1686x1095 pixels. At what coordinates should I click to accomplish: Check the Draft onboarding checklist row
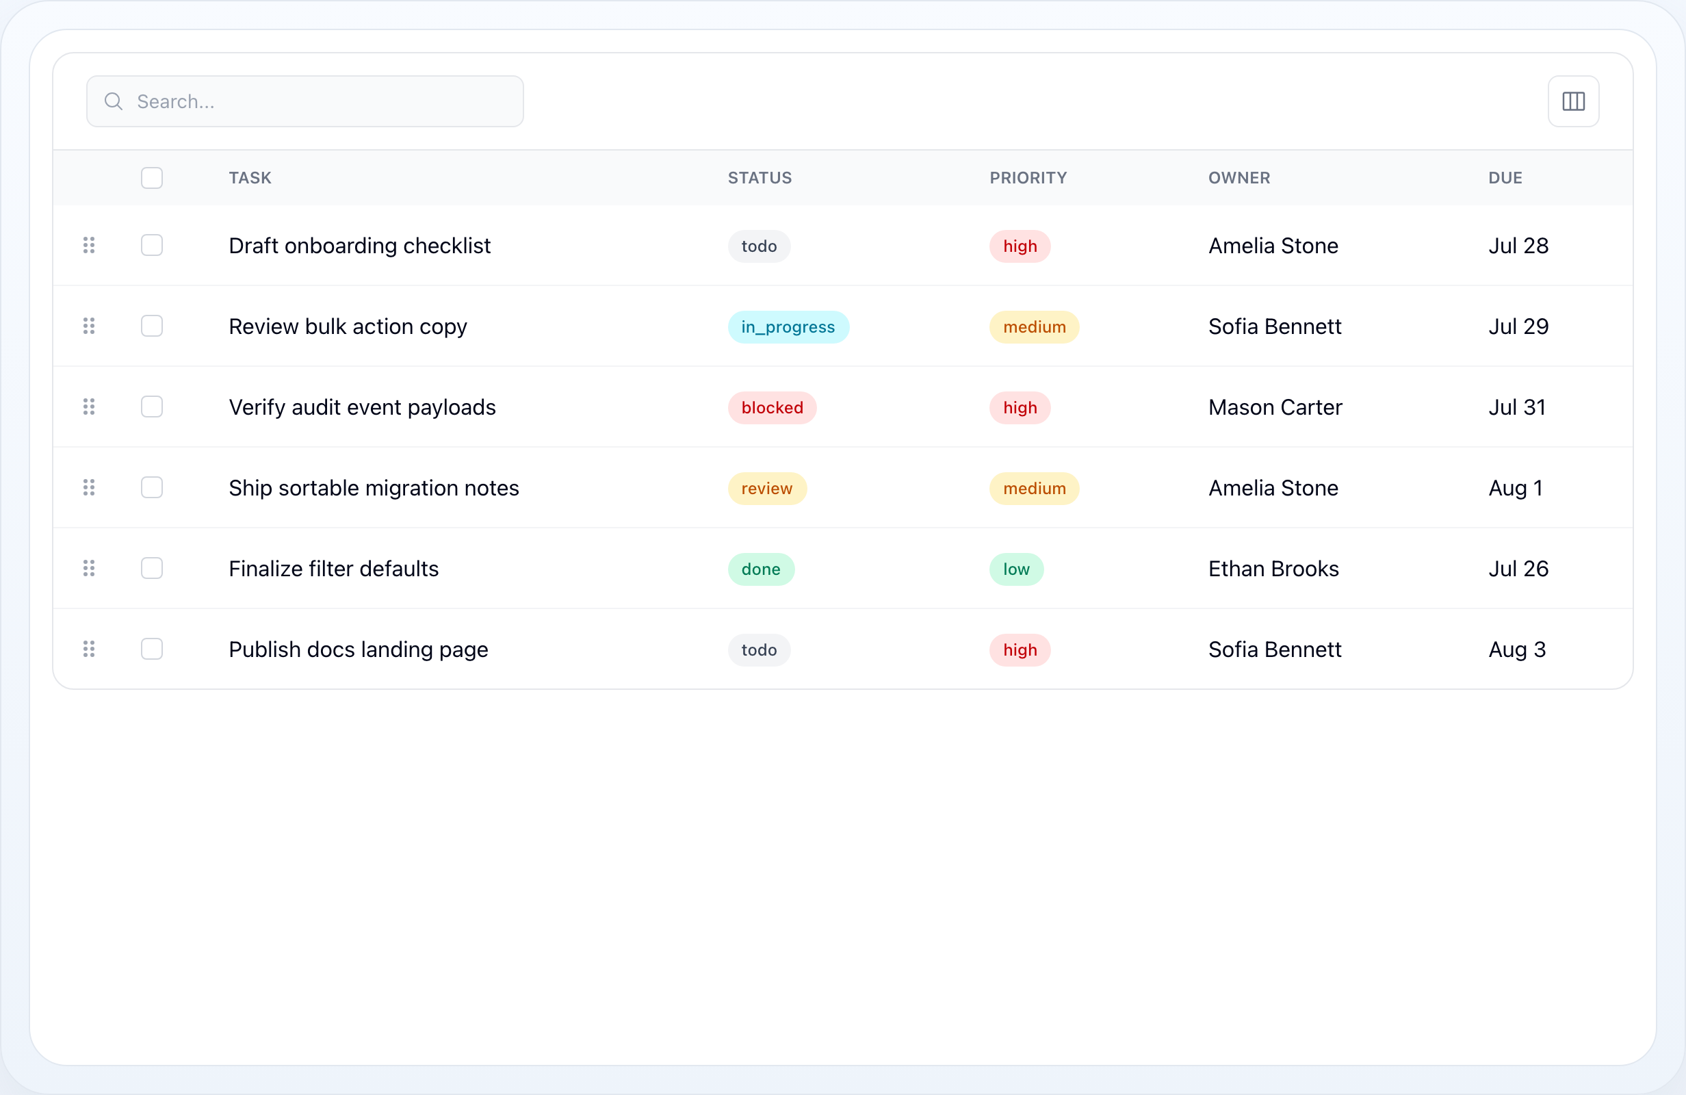click(152, 245)
